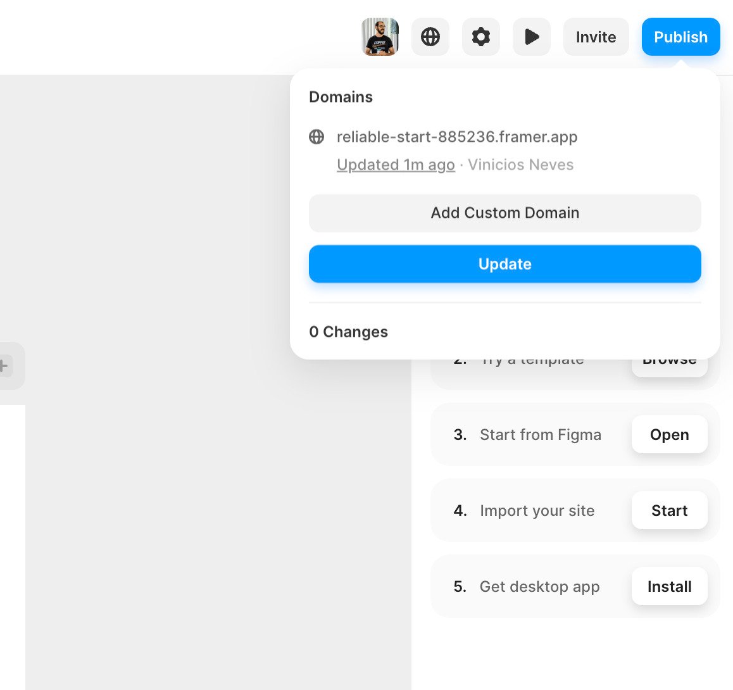Viewport: 733px width, 690px height.
Task: Click the "Get desktop app" text
Action: click(x=539, y=587)
